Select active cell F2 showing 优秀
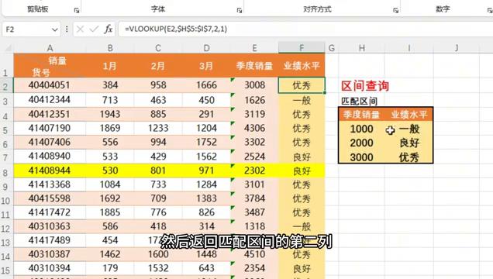This screenshot has height=279, width=493. (x=302, y=85)
